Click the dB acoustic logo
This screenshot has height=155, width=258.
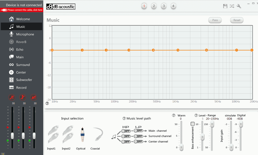coord(61,6)
